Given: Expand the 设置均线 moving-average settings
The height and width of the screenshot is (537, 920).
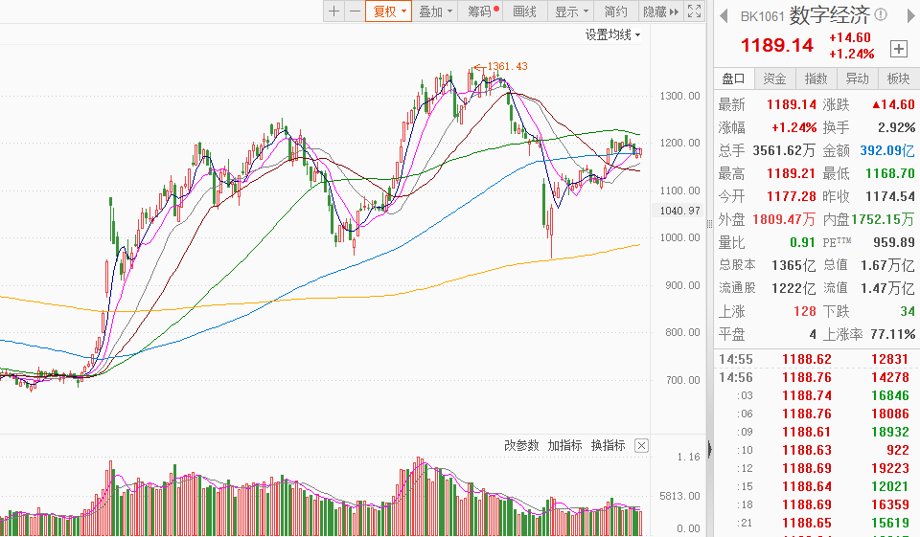Looking at the screenshot, I should [613, 34].
